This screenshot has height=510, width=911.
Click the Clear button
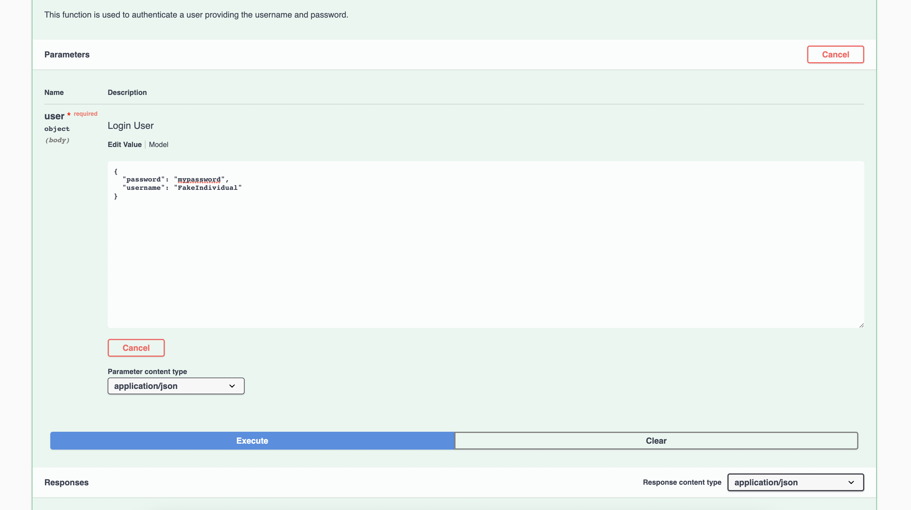point(656,441)
